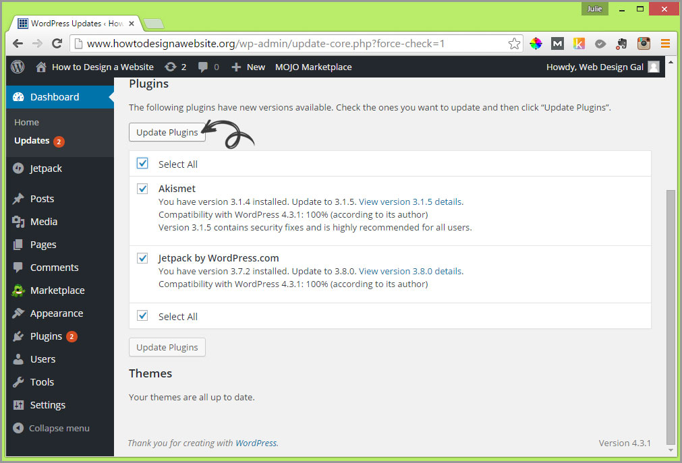Click the home icon beside site name
This screenshot has width=682, height=463.
[x=41, y=67]
